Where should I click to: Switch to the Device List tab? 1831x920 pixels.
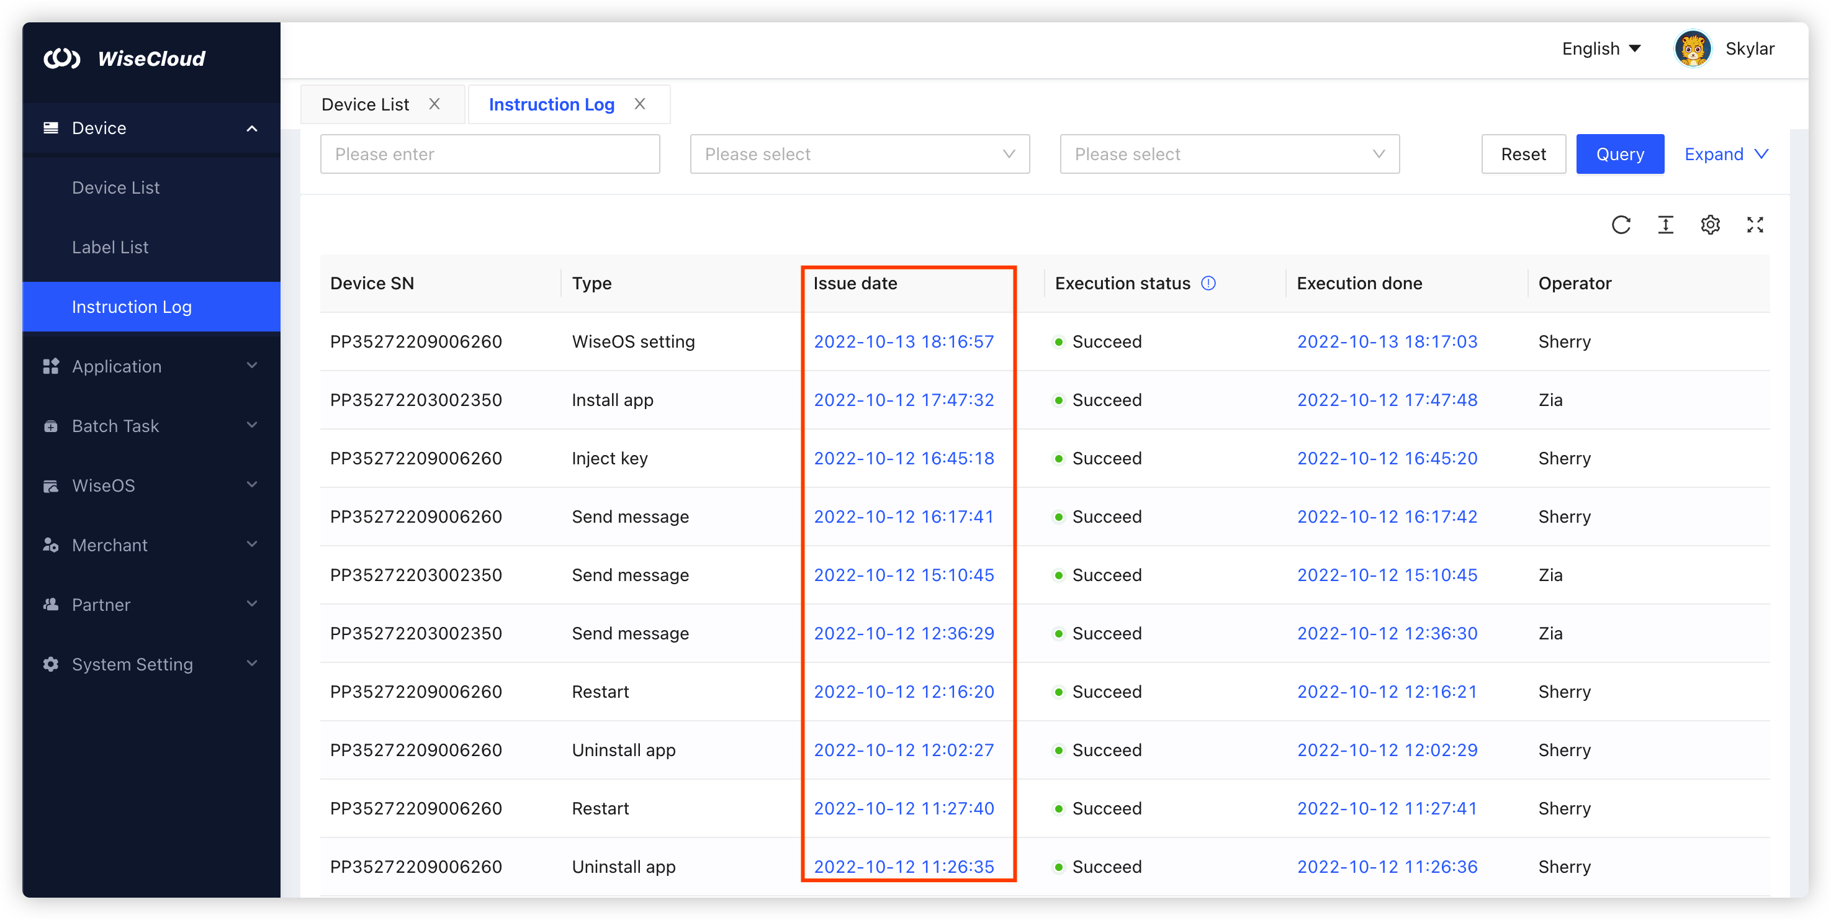tap(364, 104)
